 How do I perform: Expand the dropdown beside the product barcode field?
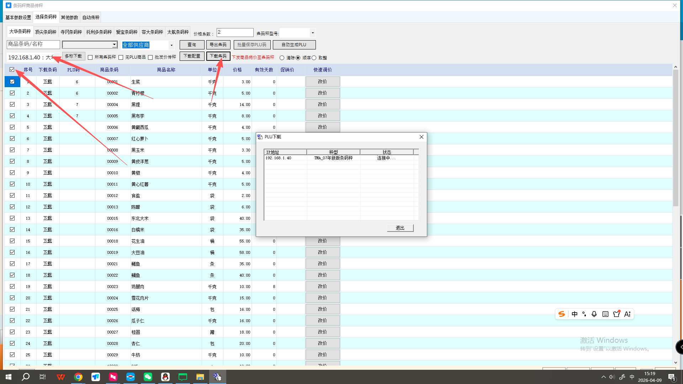click(114, 45)
